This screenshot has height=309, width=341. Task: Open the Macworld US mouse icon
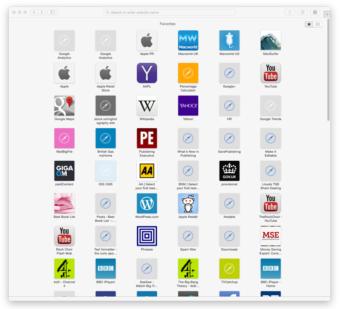click(x=229, y=40)
